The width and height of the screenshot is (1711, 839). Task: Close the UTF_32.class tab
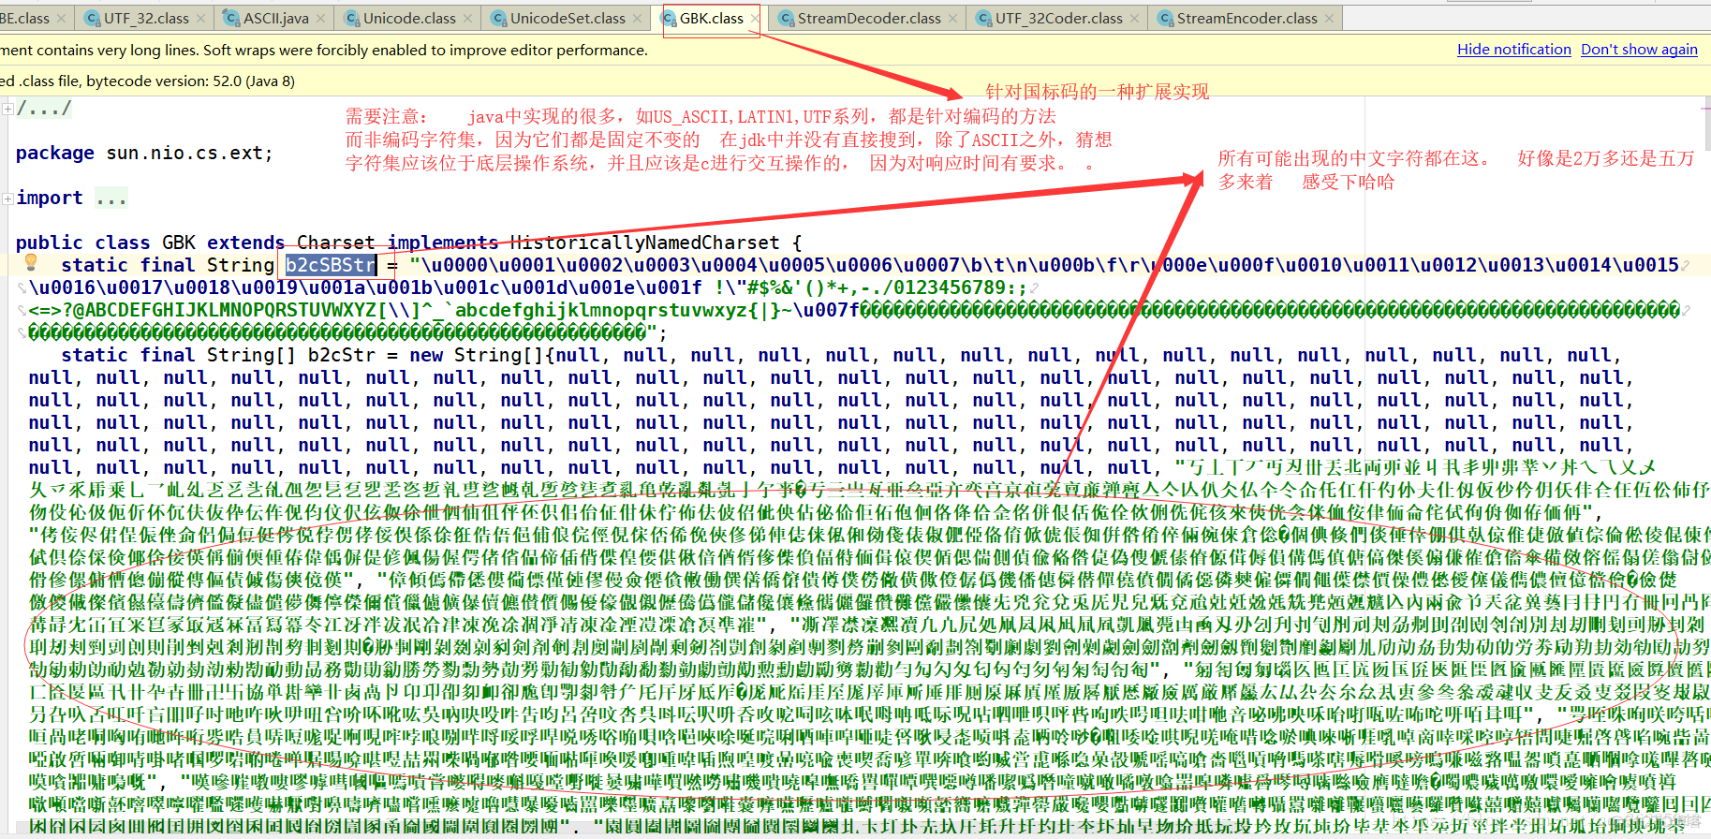(x=202, y=19)
